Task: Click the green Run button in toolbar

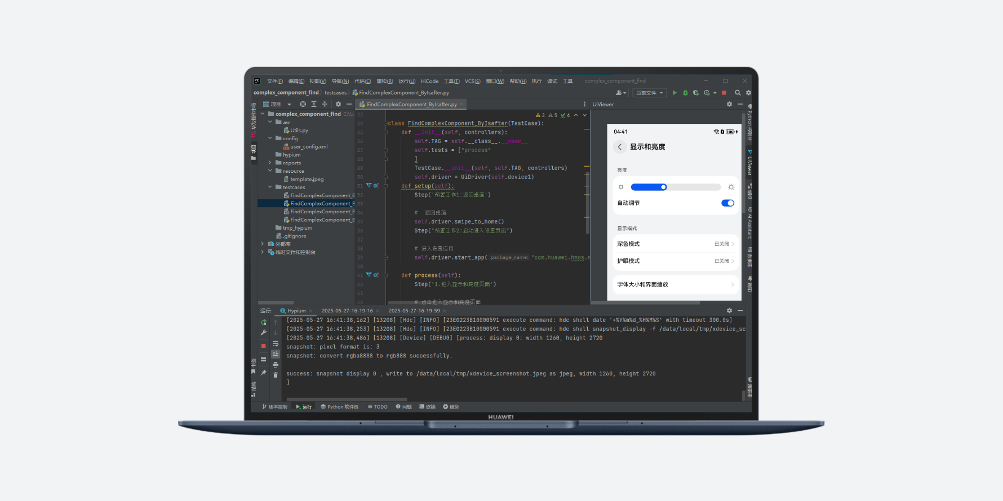Action: [674, 93]
